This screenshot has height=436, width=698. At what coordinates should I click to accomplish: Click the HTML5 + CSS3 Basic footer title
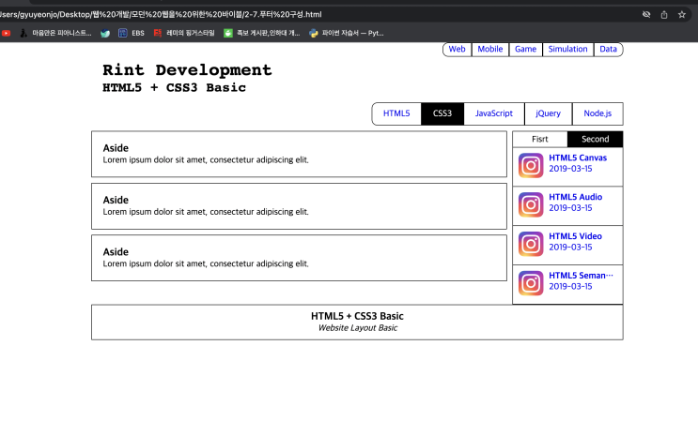click(357, 316)
